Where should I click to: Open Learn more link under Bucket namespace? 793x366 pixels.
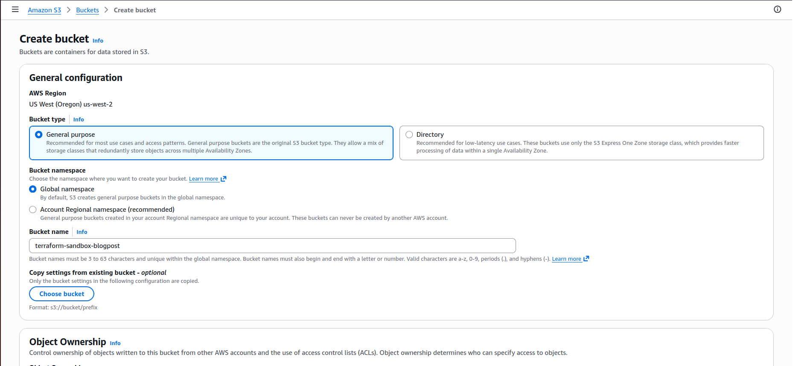point(204,179)
